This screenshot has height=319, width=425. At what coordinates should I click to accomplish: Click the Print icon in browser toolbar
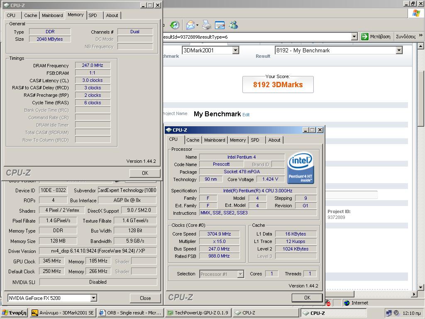207,25
